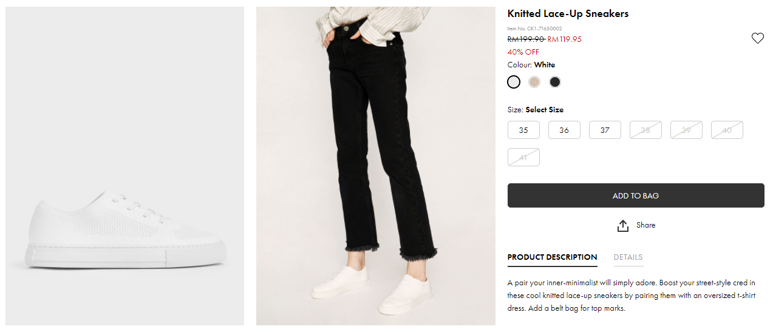Select size 35

pos(523,130)
